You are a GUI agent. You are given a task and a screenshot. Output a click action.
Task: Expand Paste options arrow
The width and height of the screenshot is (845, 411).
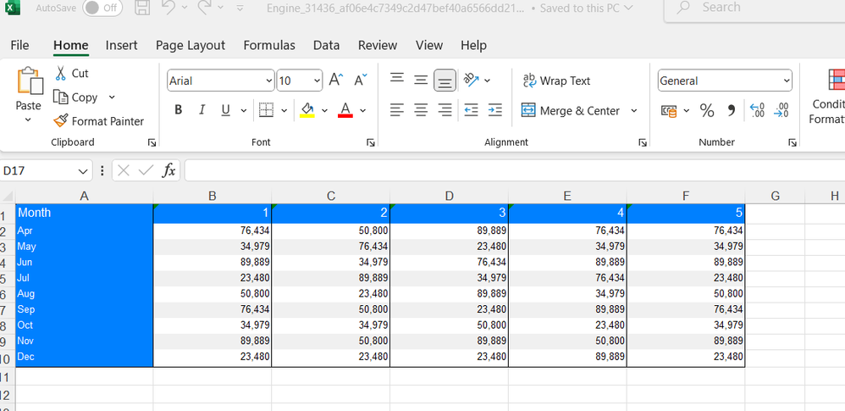28,119
